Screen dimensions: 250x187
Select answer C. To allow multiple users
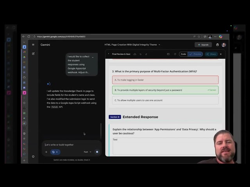click(165, 100)
